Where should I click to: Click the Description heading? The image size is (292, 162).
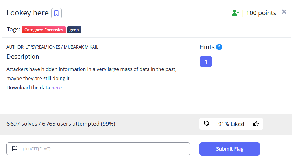coord(23,57)
